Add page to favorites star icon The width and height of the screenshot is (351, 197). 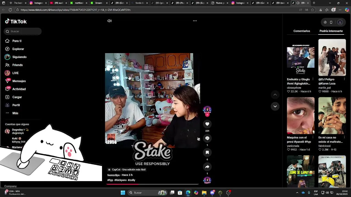click(x=312, y=10)
